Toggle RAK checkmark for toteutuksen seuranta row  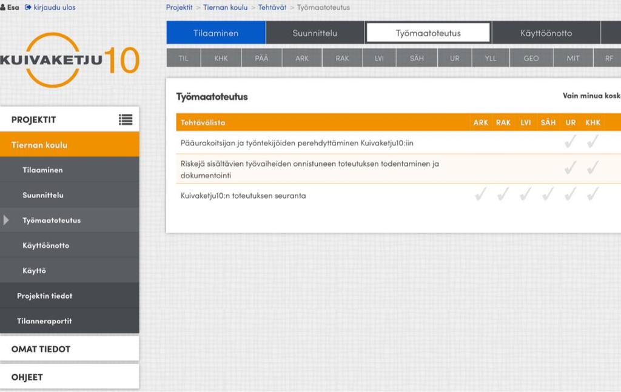503,194
